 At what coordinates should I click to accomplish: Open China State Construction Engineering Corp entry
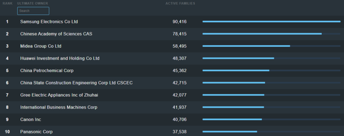click(76, 83)
